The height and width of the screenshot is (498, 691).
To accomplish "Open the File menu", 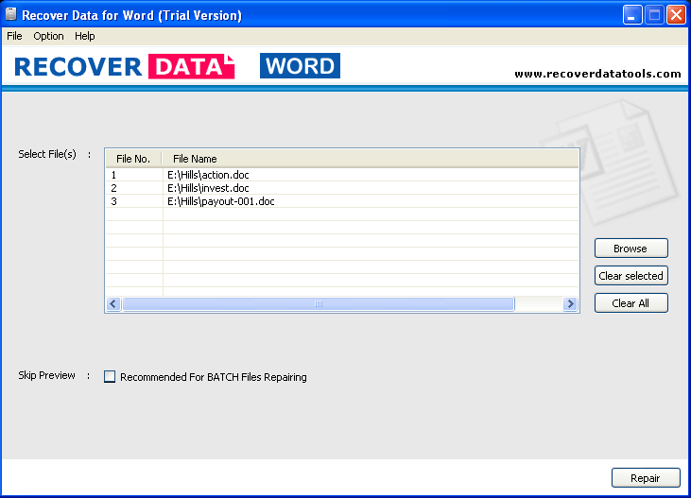I will 14,36.
